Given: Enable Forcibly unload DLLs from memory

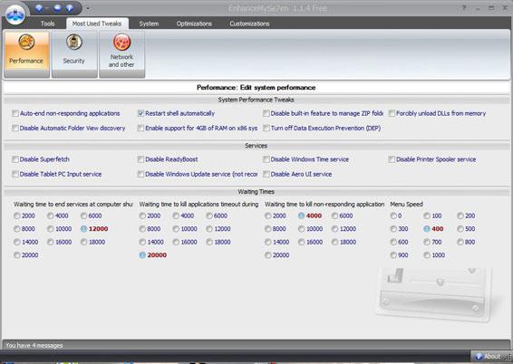Looking at the screenshot, I should click(x=392, y=113).
